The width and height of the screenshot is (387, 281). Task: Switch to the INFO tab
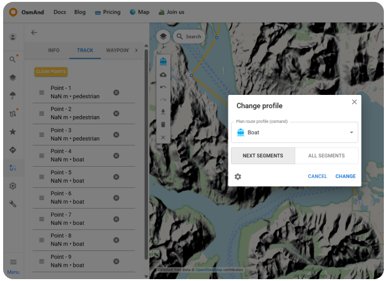(x=54, y=50)
